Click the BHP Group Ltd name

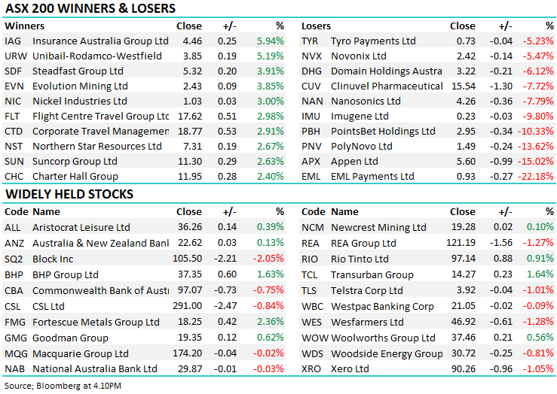pyautogui.click(x=66, y=274)
